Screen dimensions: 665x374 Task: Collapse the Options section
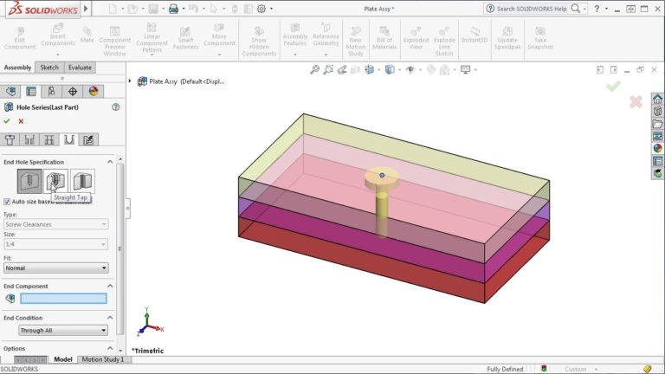coord(110,349)
